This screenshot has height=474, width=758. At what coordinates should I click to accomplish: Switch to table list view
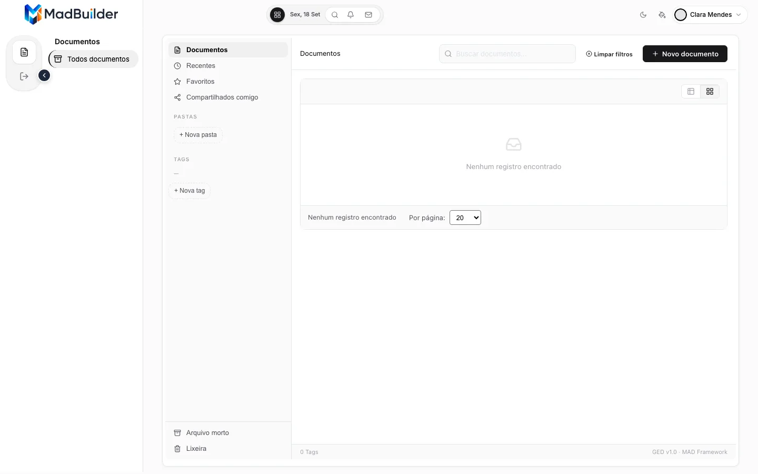tap(691, 92)
